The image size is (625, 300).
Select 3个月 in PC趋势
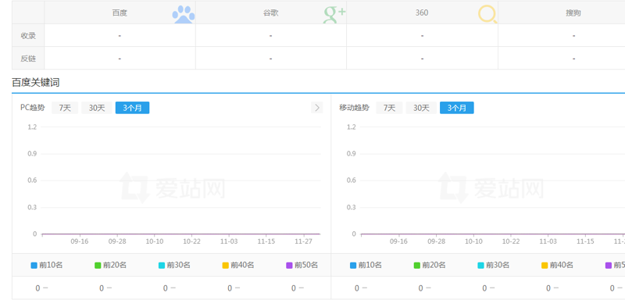point(132,108)
